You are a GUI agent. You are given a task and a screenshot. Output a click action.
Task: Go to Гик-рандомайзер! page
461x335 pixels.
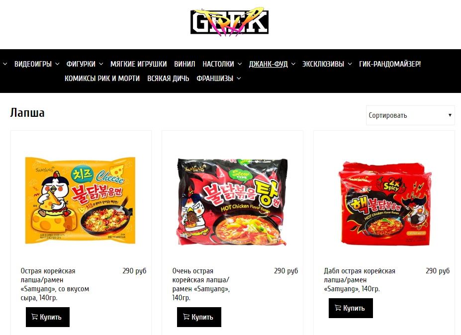click(x=390, y=64)
